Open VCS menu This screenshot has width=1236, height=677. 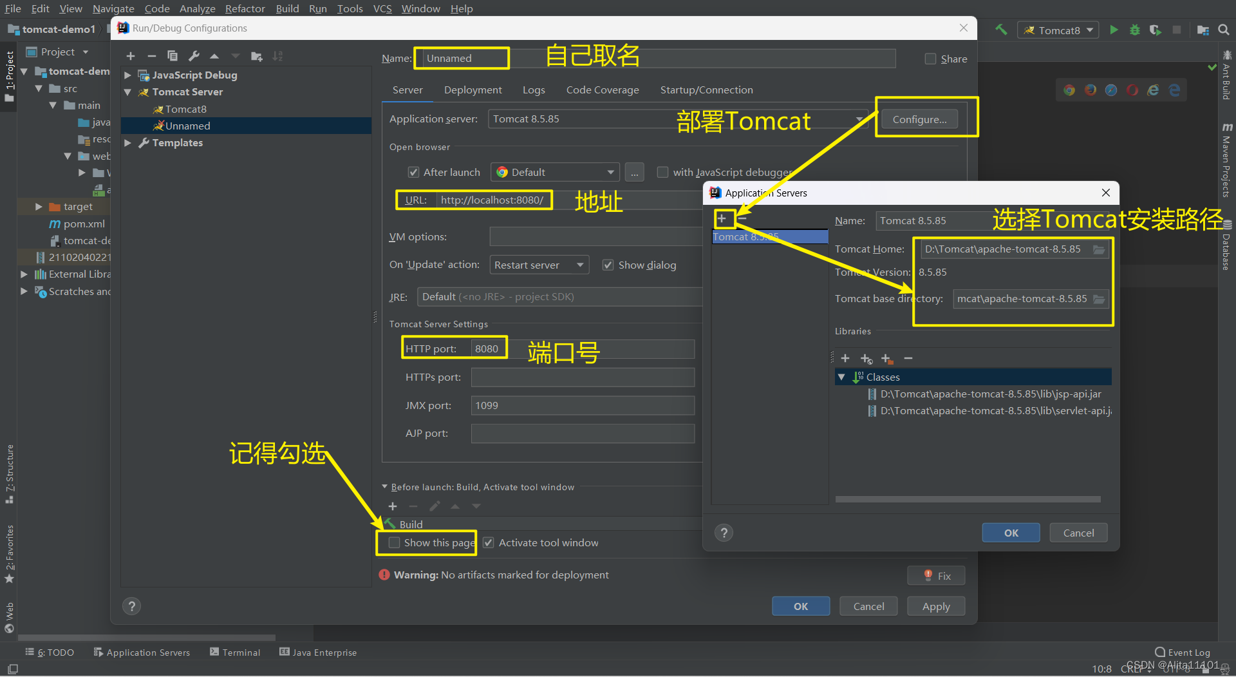[382, 8]
